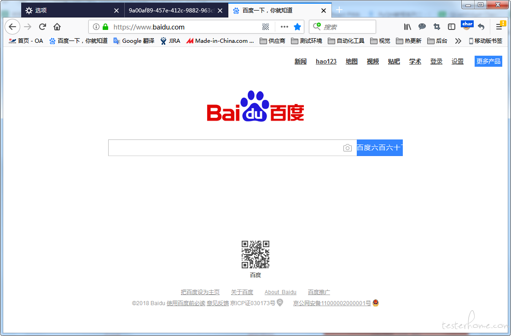Screen dimensions: 511x336
Task: Click the Baidu QR code image
Action: 255,255
